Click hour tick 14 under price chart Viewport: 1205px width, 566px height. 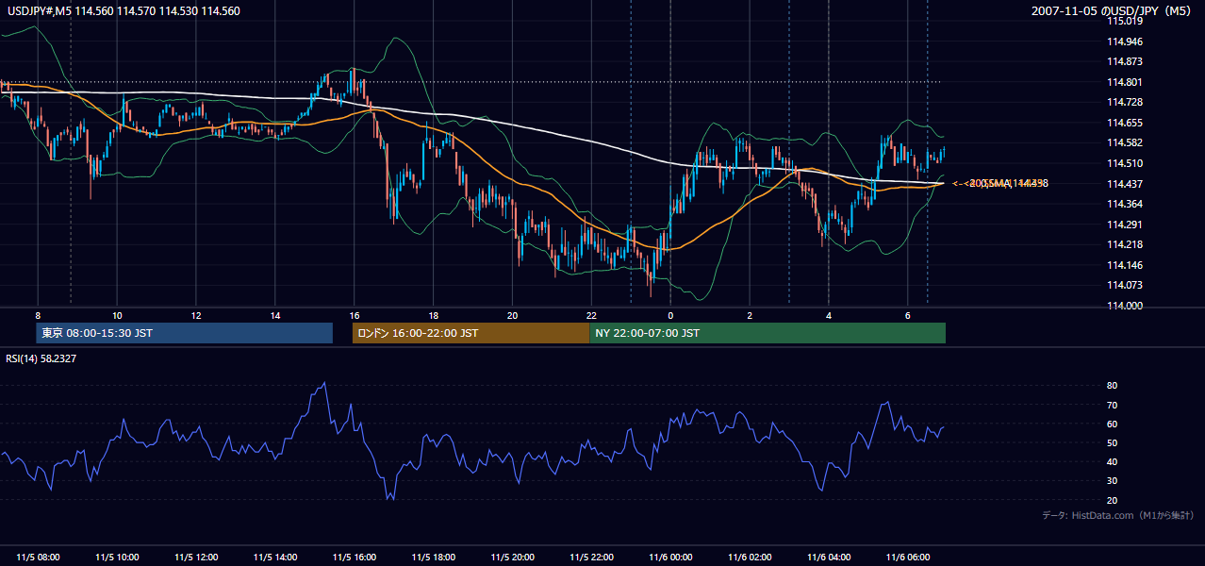click(x=275, y=315)
